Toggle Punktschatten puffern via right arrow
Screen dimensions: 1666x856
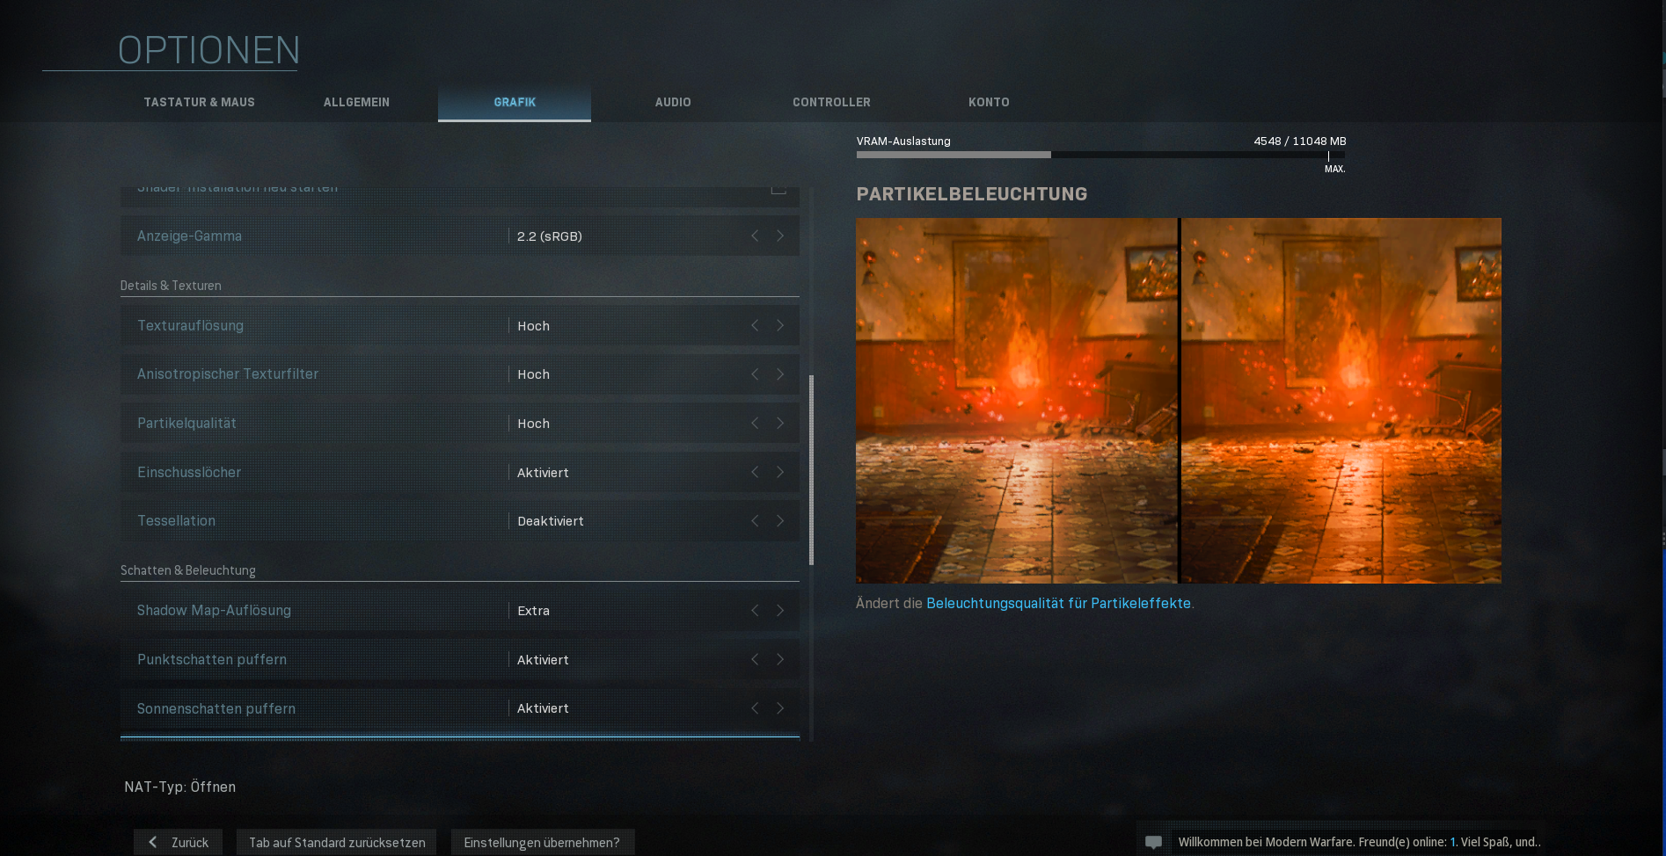tap(780, 659)
